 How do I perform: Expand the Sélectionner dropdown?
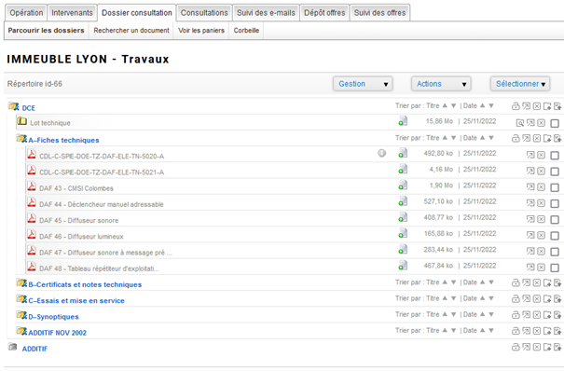(520, 84)
